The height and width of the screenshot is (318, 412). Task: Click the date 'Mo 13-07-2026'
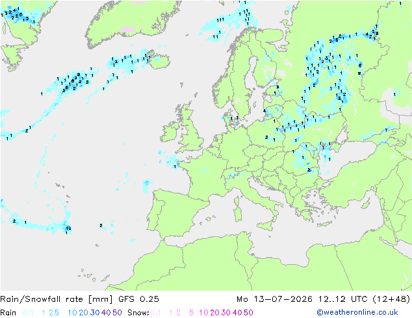[274, 299]
